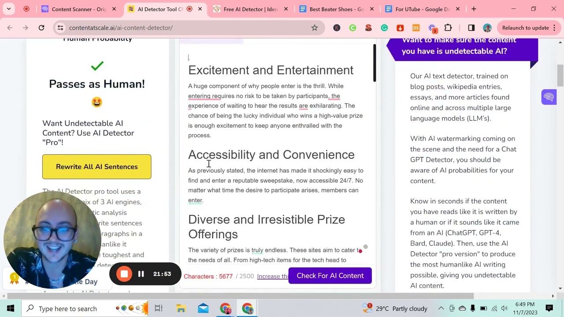Go forward to the next page
The width and height of the screenshot is (564, 317).
26,28
